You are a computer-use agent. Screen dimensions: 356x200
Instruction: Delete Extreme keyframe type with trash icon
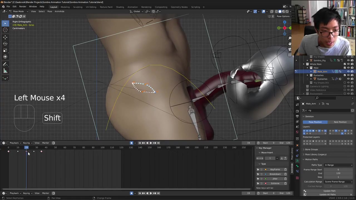tap(285, 183)
